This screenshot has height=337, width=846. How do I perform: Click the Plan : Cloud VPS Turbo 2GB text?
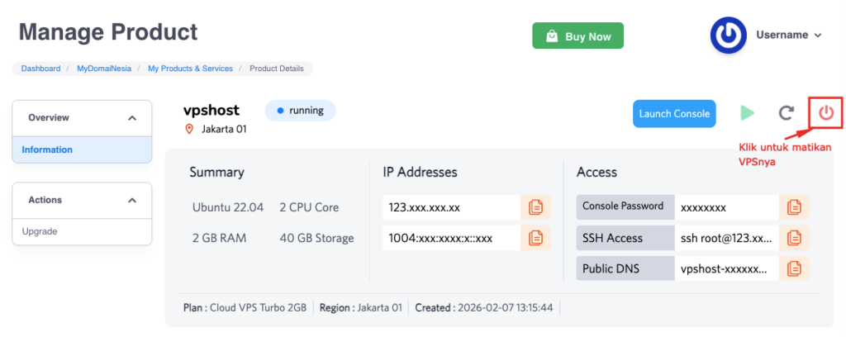245,308
